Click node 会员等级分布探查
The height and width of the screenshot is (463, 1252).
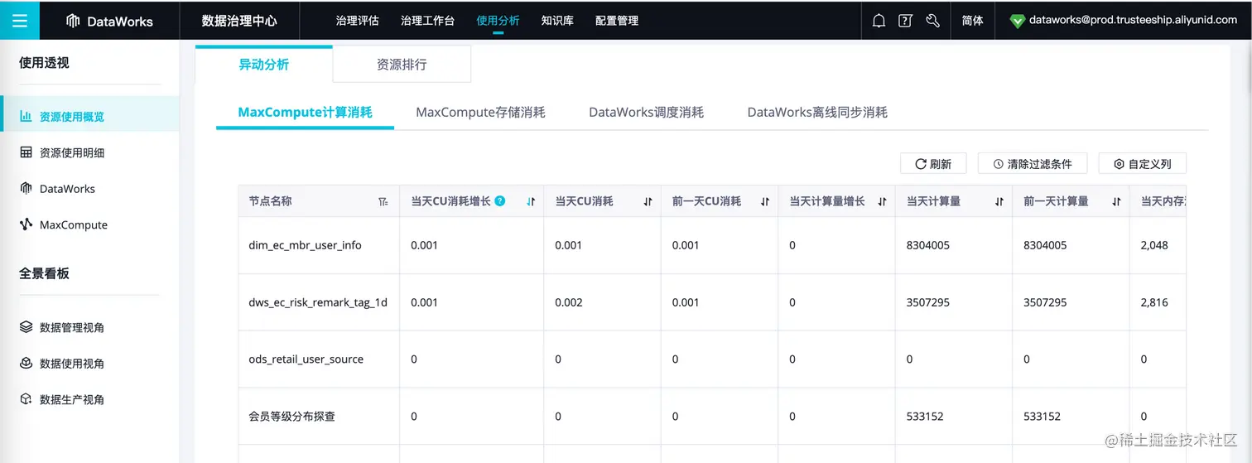click(x=291, y=417)
